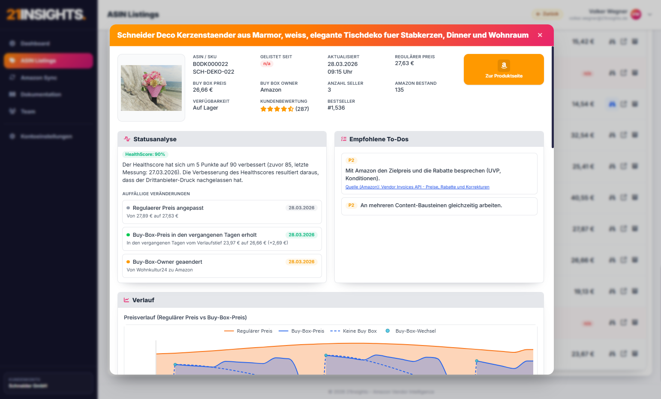Click the Team icon in the sidebar

[x=12, y=111]
